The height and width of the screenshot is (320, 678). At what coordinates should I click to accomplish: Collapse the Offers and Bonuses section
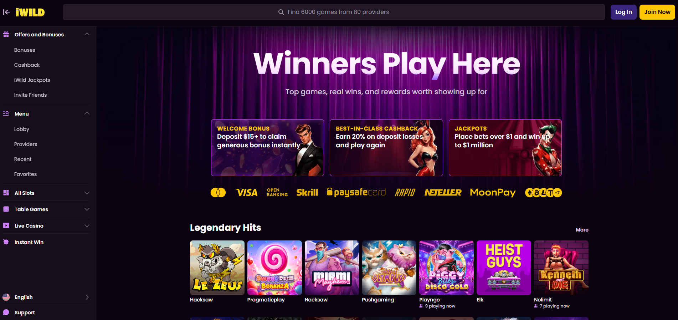(x=87, y=34)
